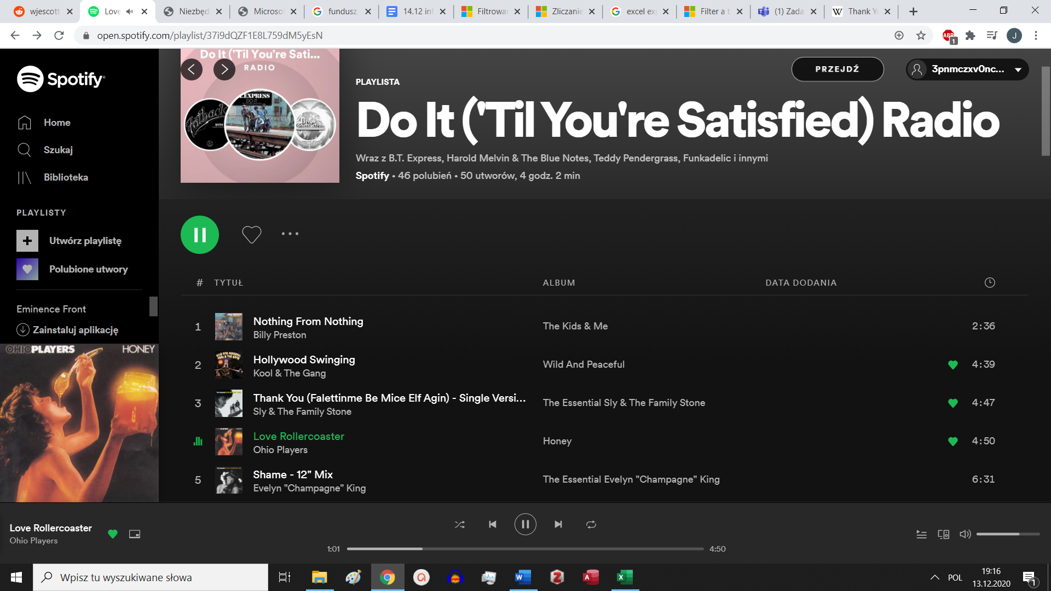This screenshot has height=591, width=1051.
Task: Open Biblioteka library page
Action: click(53, 177)
